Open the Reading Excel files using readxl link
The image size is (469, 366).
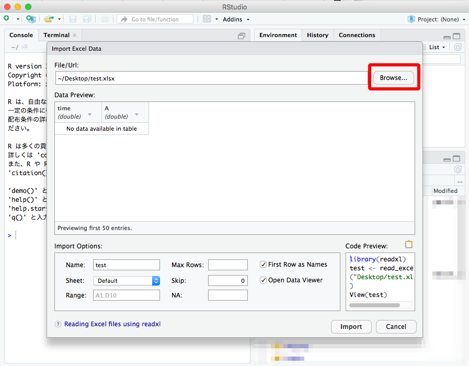[x=112, y=324]
